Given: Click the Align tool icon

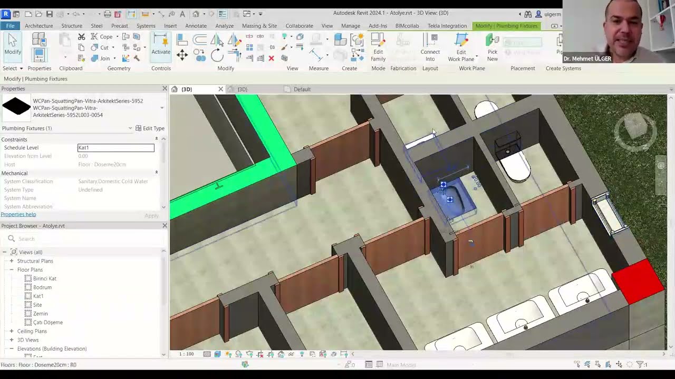Looking at the screenshot, I should pyautogui.click(x=182, y=39).
